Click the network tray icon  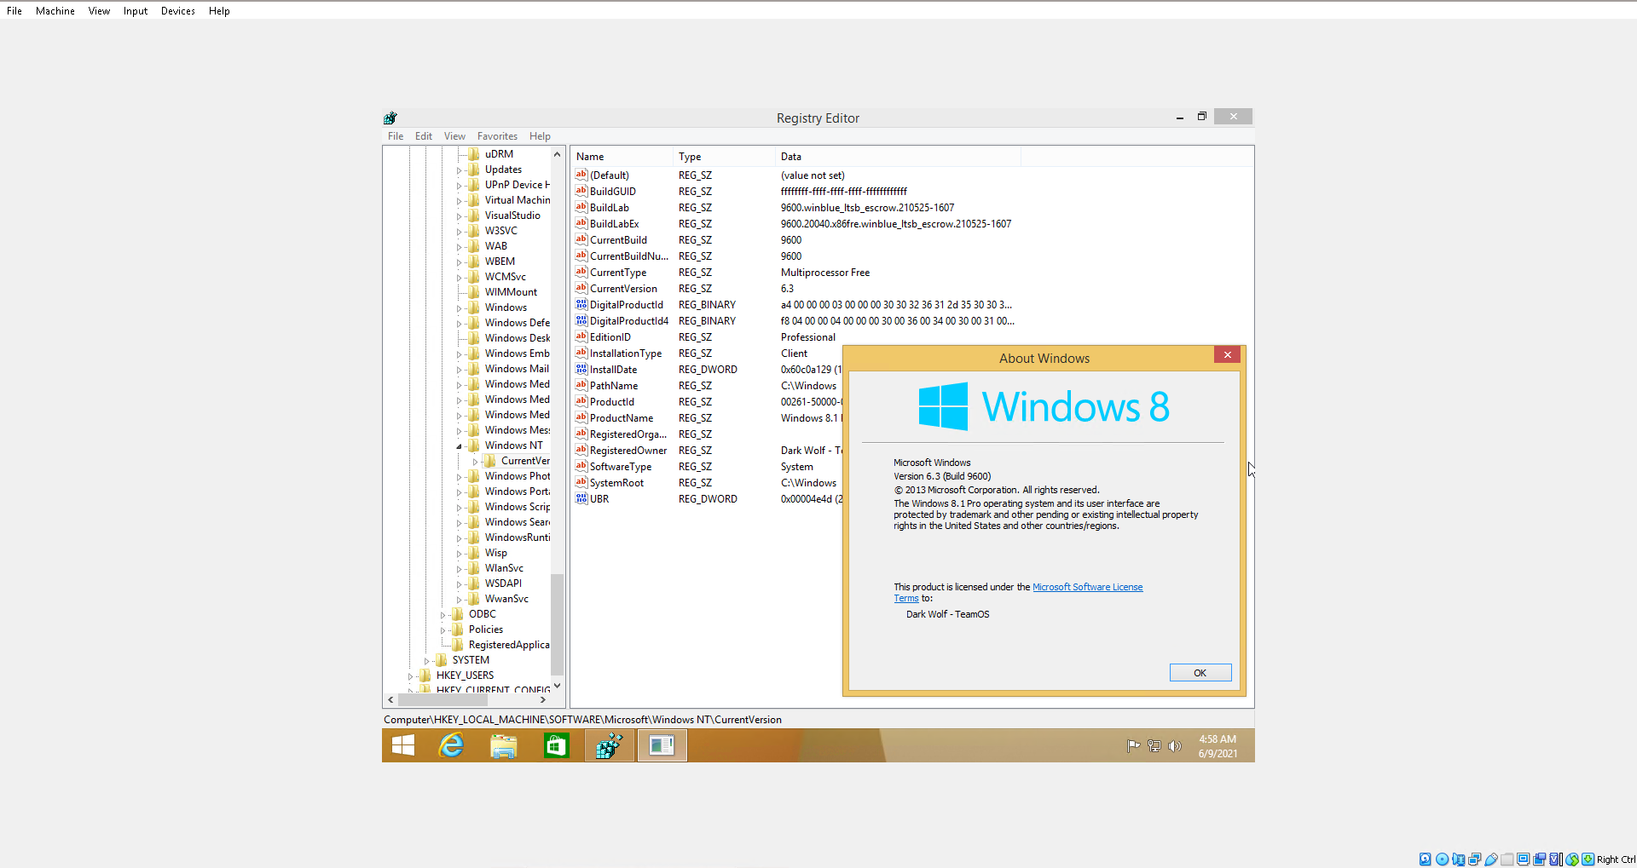pyautogui.click(x=1154, y=746)
